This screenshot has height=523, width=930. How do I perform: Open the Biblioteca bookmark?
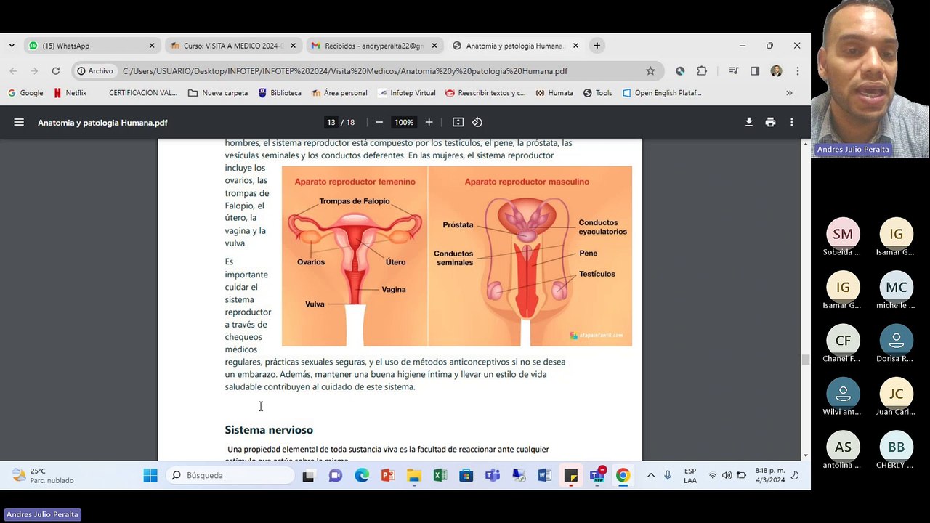click(x=280, y=93)
